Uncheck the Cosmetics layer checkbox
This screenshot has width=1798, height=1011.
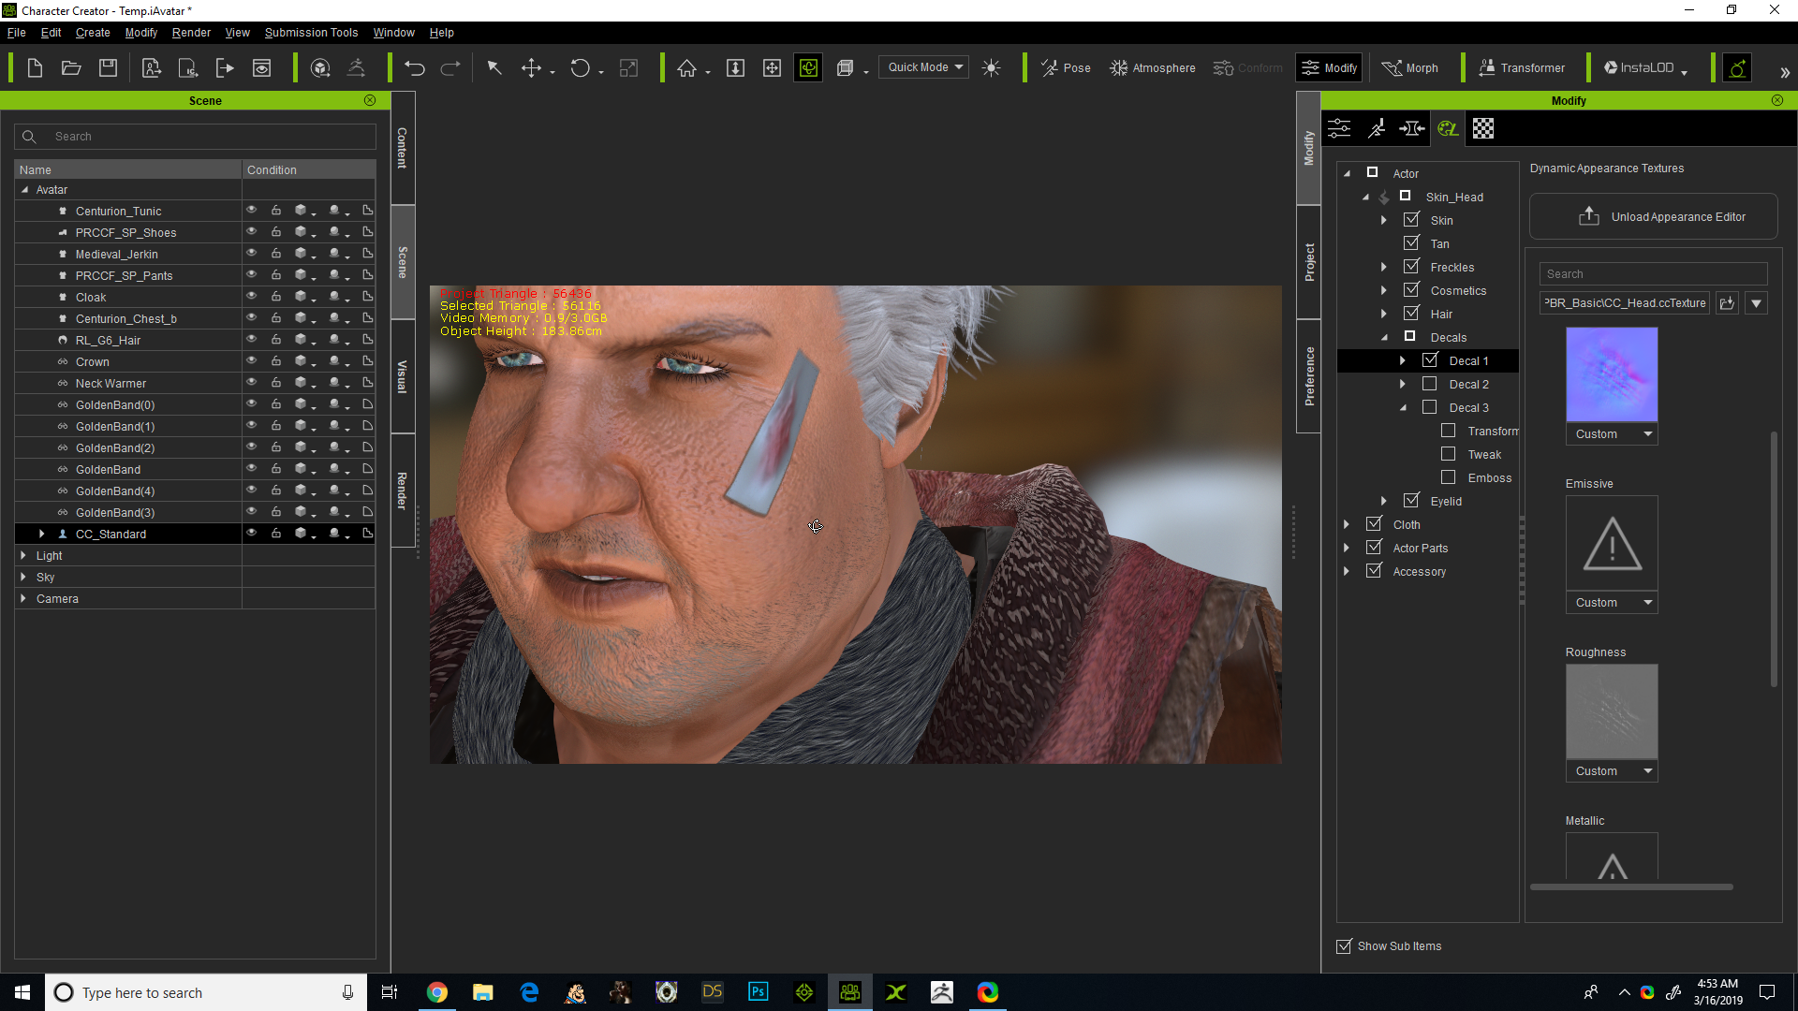tap(1411, 290)
